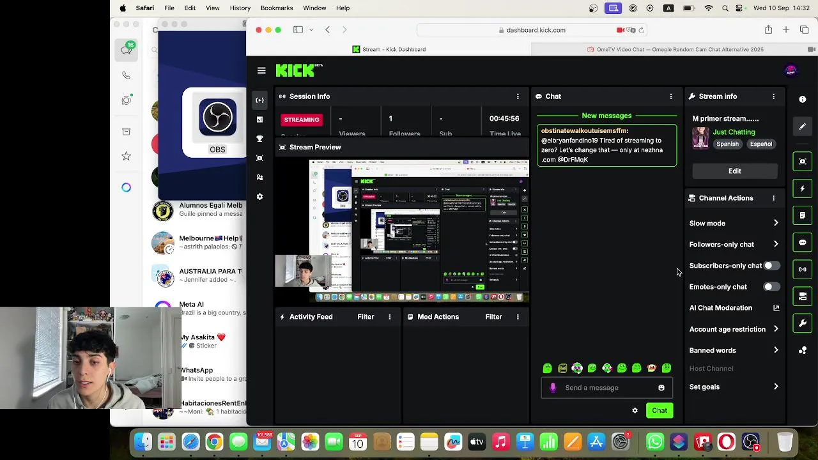The width and height of the screenshot is (818, 460).
Task: Open the Stream section in left sidebar
Action: point(259,100)
